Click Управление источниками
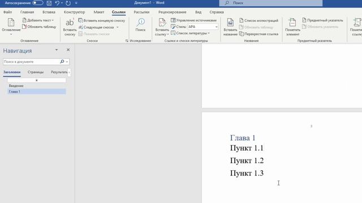The image size is (362, 203). (193, 20)
